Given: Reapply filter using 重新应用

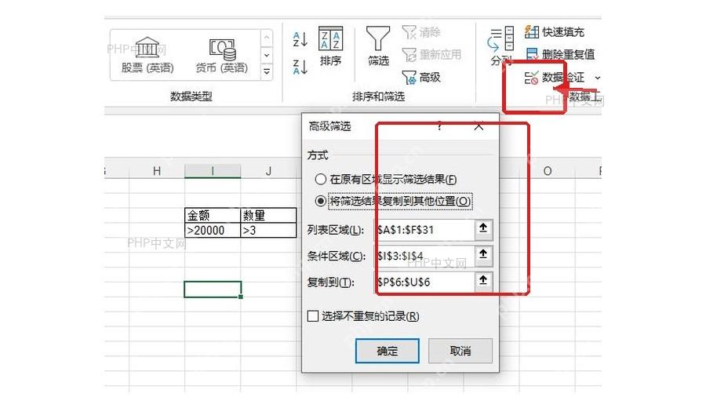Looking at the screenshot, I should 431,54.
